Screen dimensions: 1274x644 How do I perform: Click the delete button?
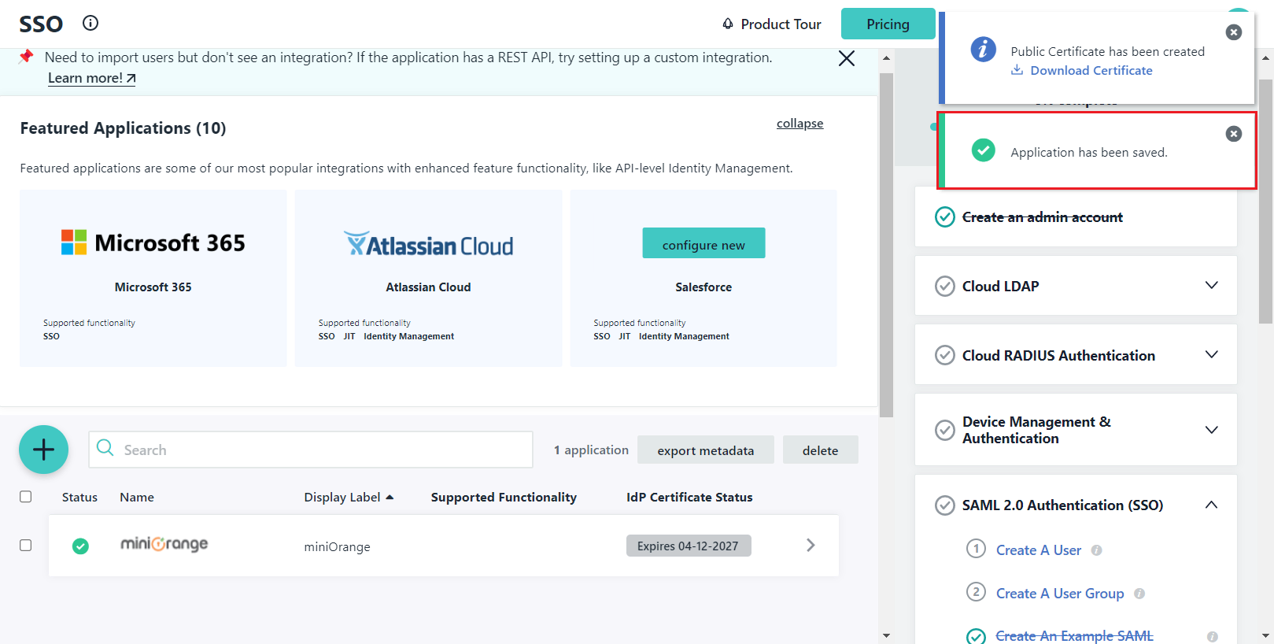(820, 450)
